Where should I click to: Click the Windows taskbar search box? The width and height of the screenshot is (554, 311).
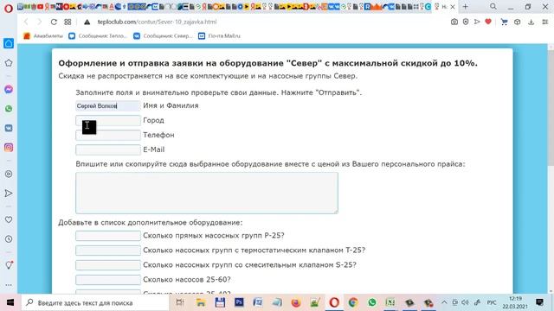pos(94,302)
